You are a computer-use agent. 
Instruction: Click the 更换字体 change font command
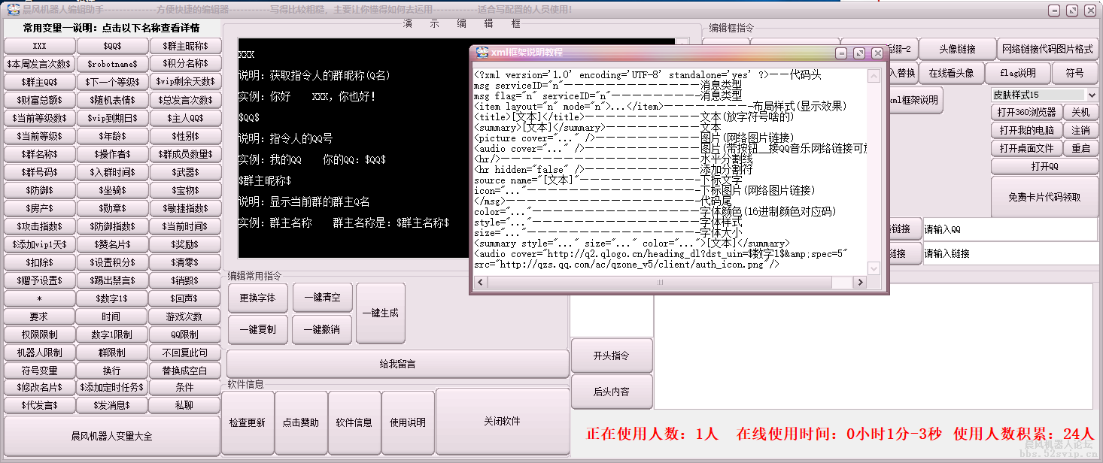pyautogui.click(x=257, y=298)
